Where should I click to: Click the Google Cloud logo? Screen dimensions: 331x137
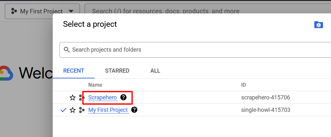(x=6, y=73)
